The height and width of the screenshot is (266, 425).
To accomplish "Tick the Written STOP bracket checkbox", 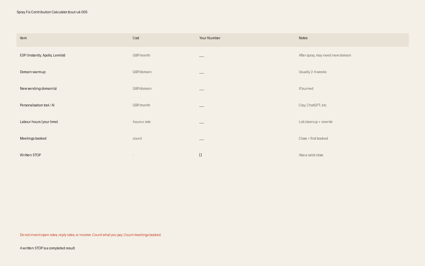I will click(201, 155).
